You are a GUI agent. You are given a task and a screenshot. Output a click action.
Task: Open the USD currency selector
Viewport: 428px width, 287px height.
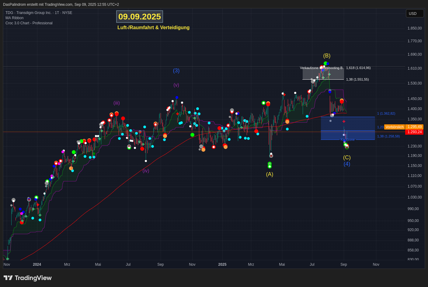click(415, 13)
